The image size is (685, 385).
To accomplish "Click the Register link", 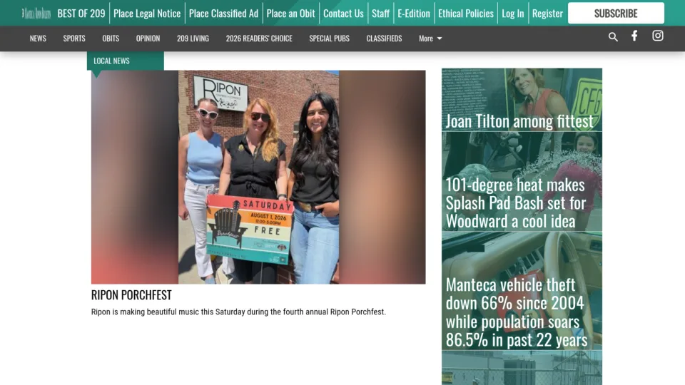I will (x=547, y=14).
